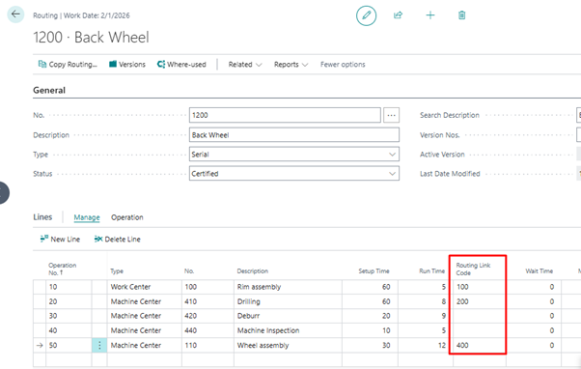Viewport: 581px width, 369px height.
Task: Click the No. field lookup ellipsis button
Action: (391, 115)
